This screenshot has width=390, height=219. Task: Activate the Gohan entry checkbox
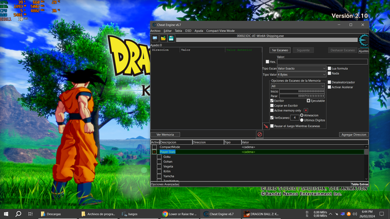tap(159, 161)
